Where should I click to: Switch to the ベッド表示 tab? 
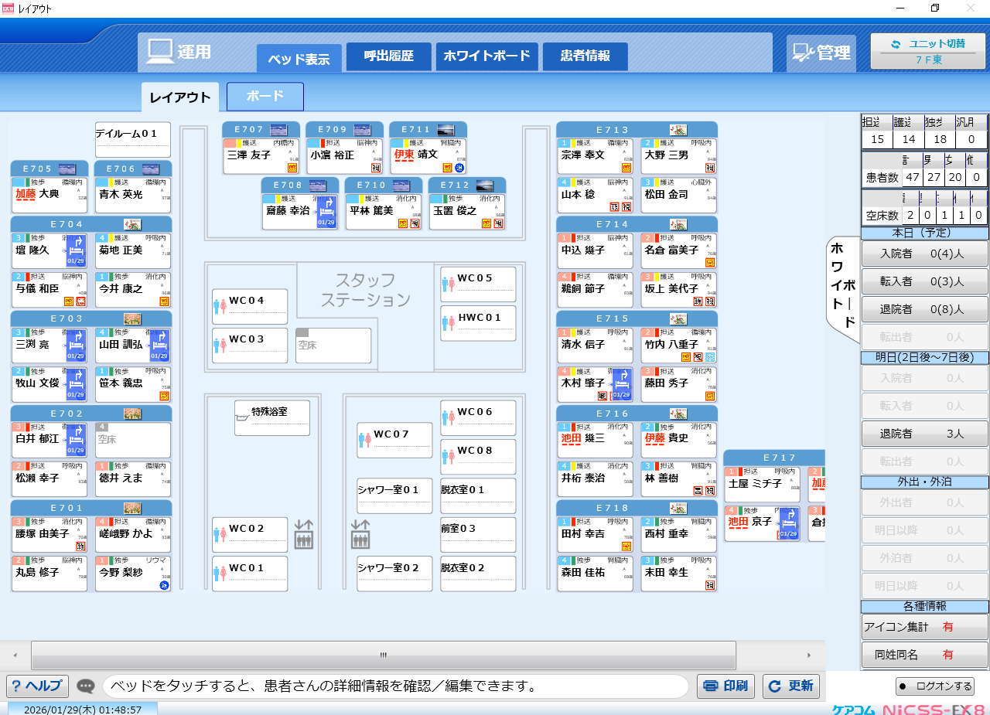[x=299, y=59]
